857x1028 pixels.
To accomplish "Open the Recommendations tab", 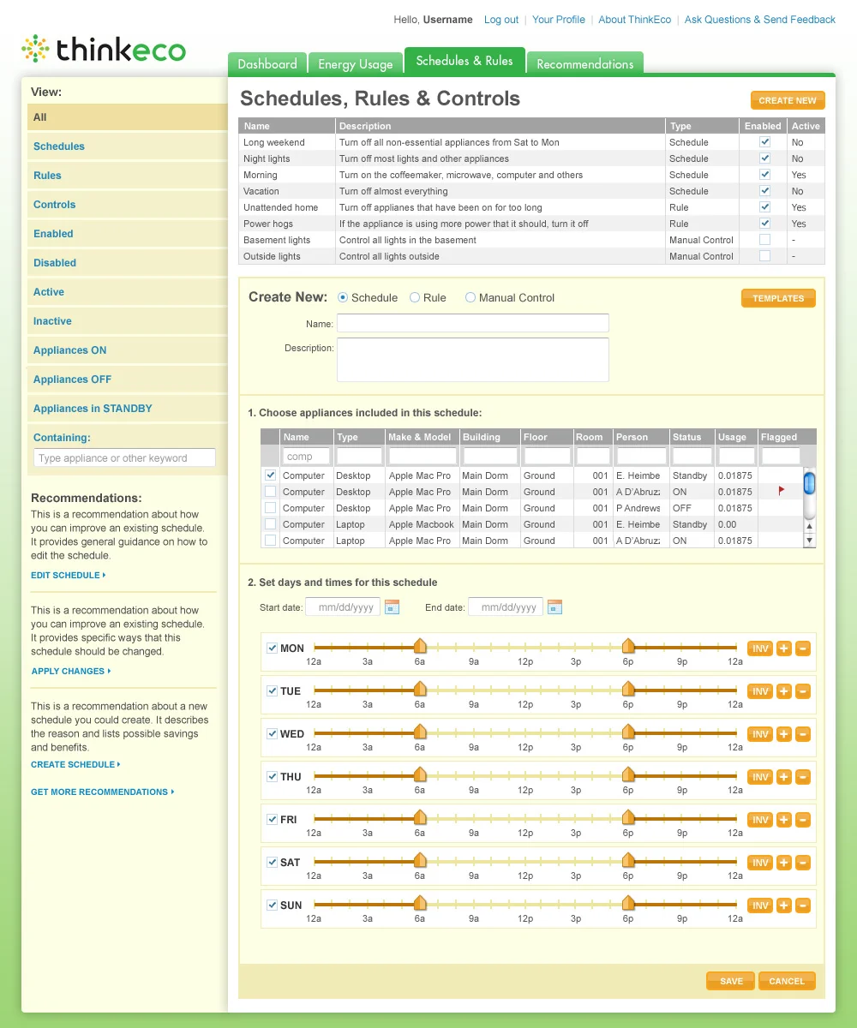I will [x=585, y=64].
